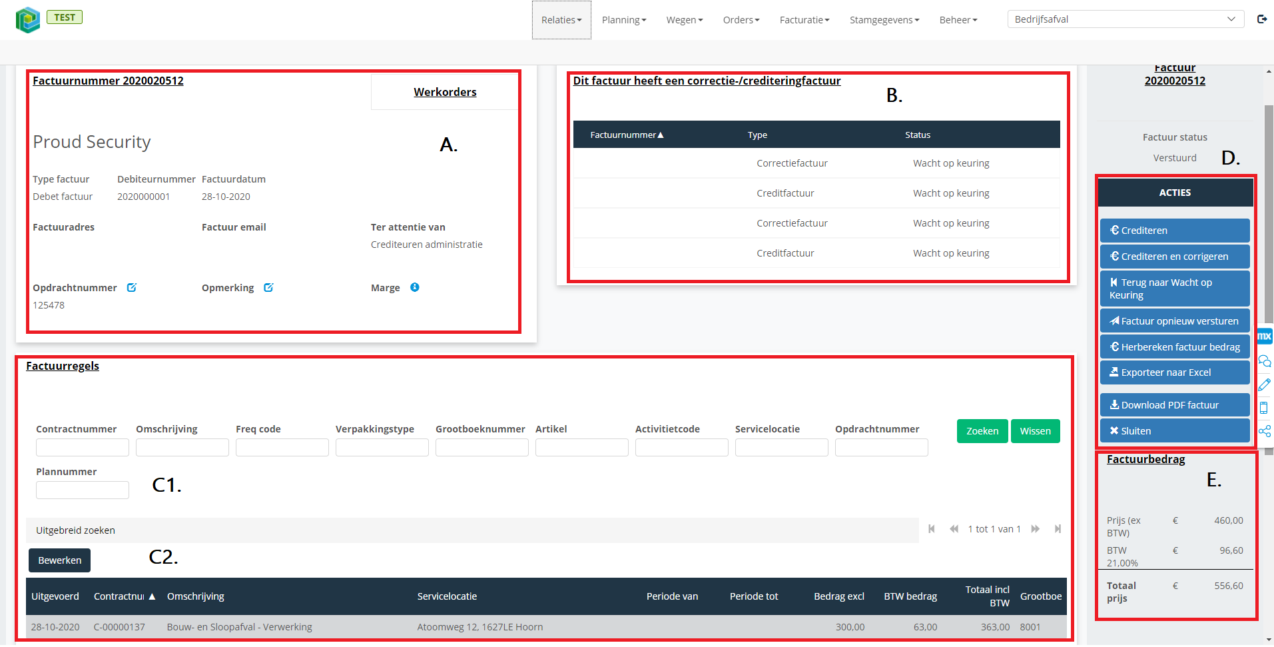Click the Marge info icon
The height and width of the screenshot is (647, 1274).
415,287
